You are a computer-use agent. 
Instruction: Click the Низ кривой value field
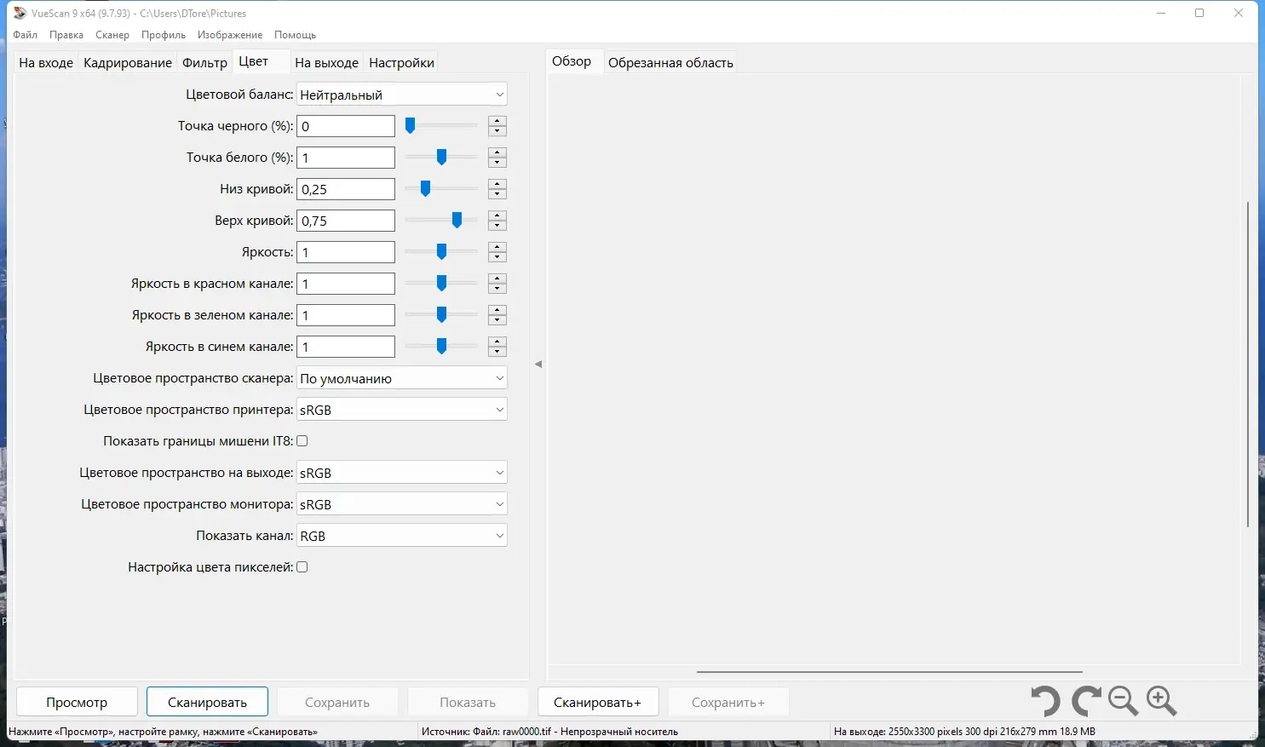point(346,189)
